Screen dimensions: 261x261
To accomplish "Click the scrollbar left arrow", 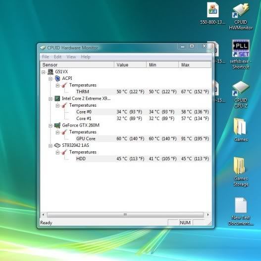I will point(43,215).
